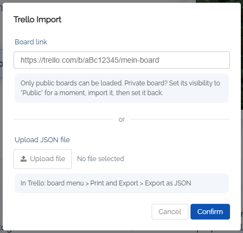Click 'Print and Export' in the hint
The width and height of the screenshot is (243, 233).
[x=114, y=183]
